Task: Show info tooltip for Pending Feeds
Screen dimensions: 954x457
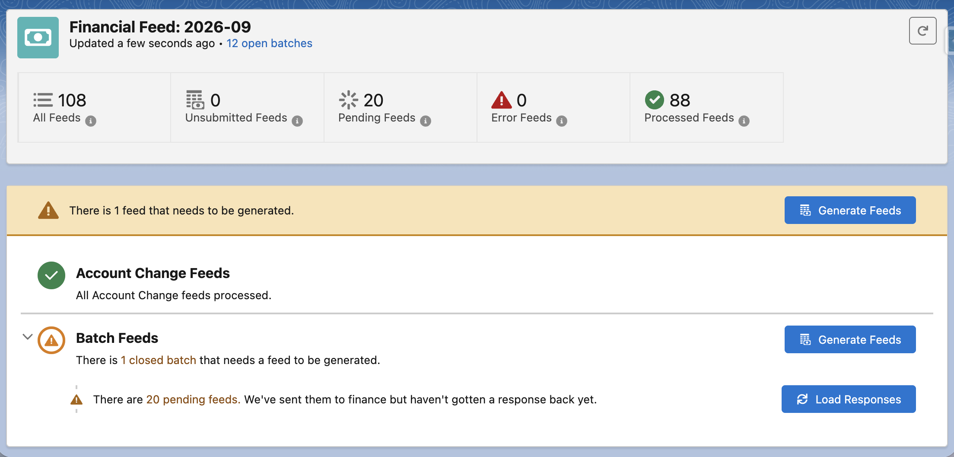Action: [426, 121]
